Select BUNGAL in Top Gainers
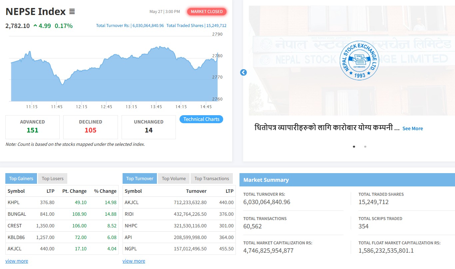Viewport: 455px width, 269px height. [x=17, y=214]
